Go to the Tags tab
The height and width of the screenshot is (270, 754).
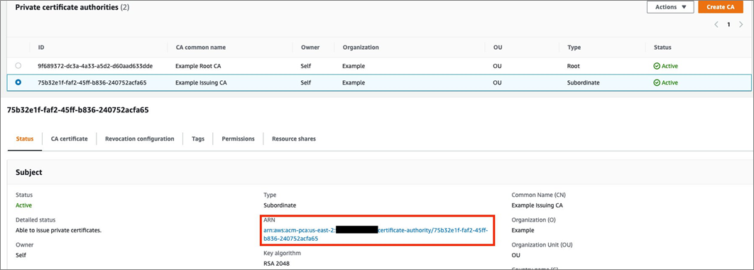(x=197, y=139)
